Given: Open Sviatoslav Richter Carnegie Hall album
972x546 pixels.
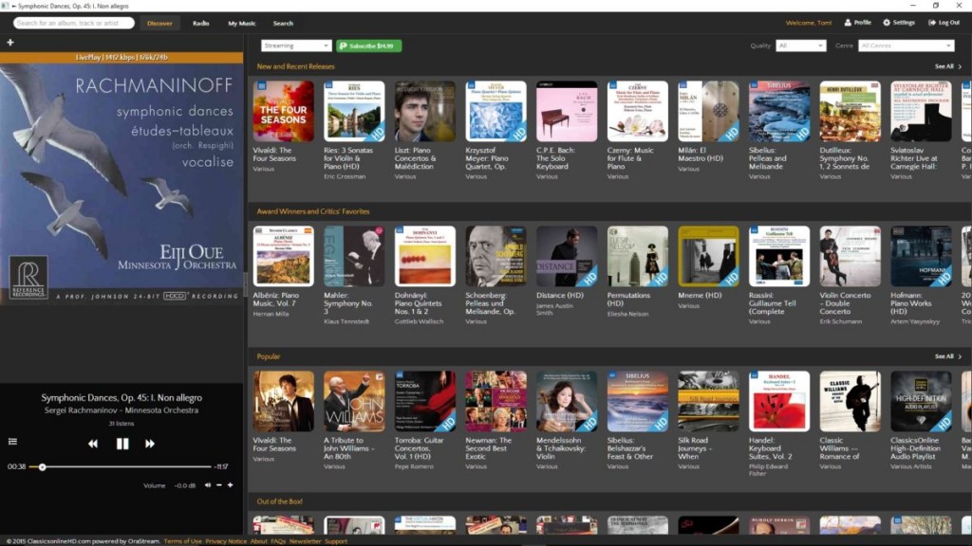Looking at the screenshot, I should pos(921,112).
